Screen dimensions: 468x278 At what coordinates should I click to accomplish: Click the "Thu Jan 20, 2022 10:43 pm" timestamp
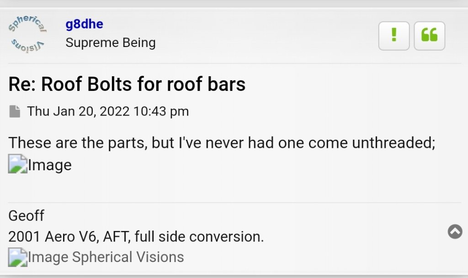pyautogui.click(x=108, y=111)
